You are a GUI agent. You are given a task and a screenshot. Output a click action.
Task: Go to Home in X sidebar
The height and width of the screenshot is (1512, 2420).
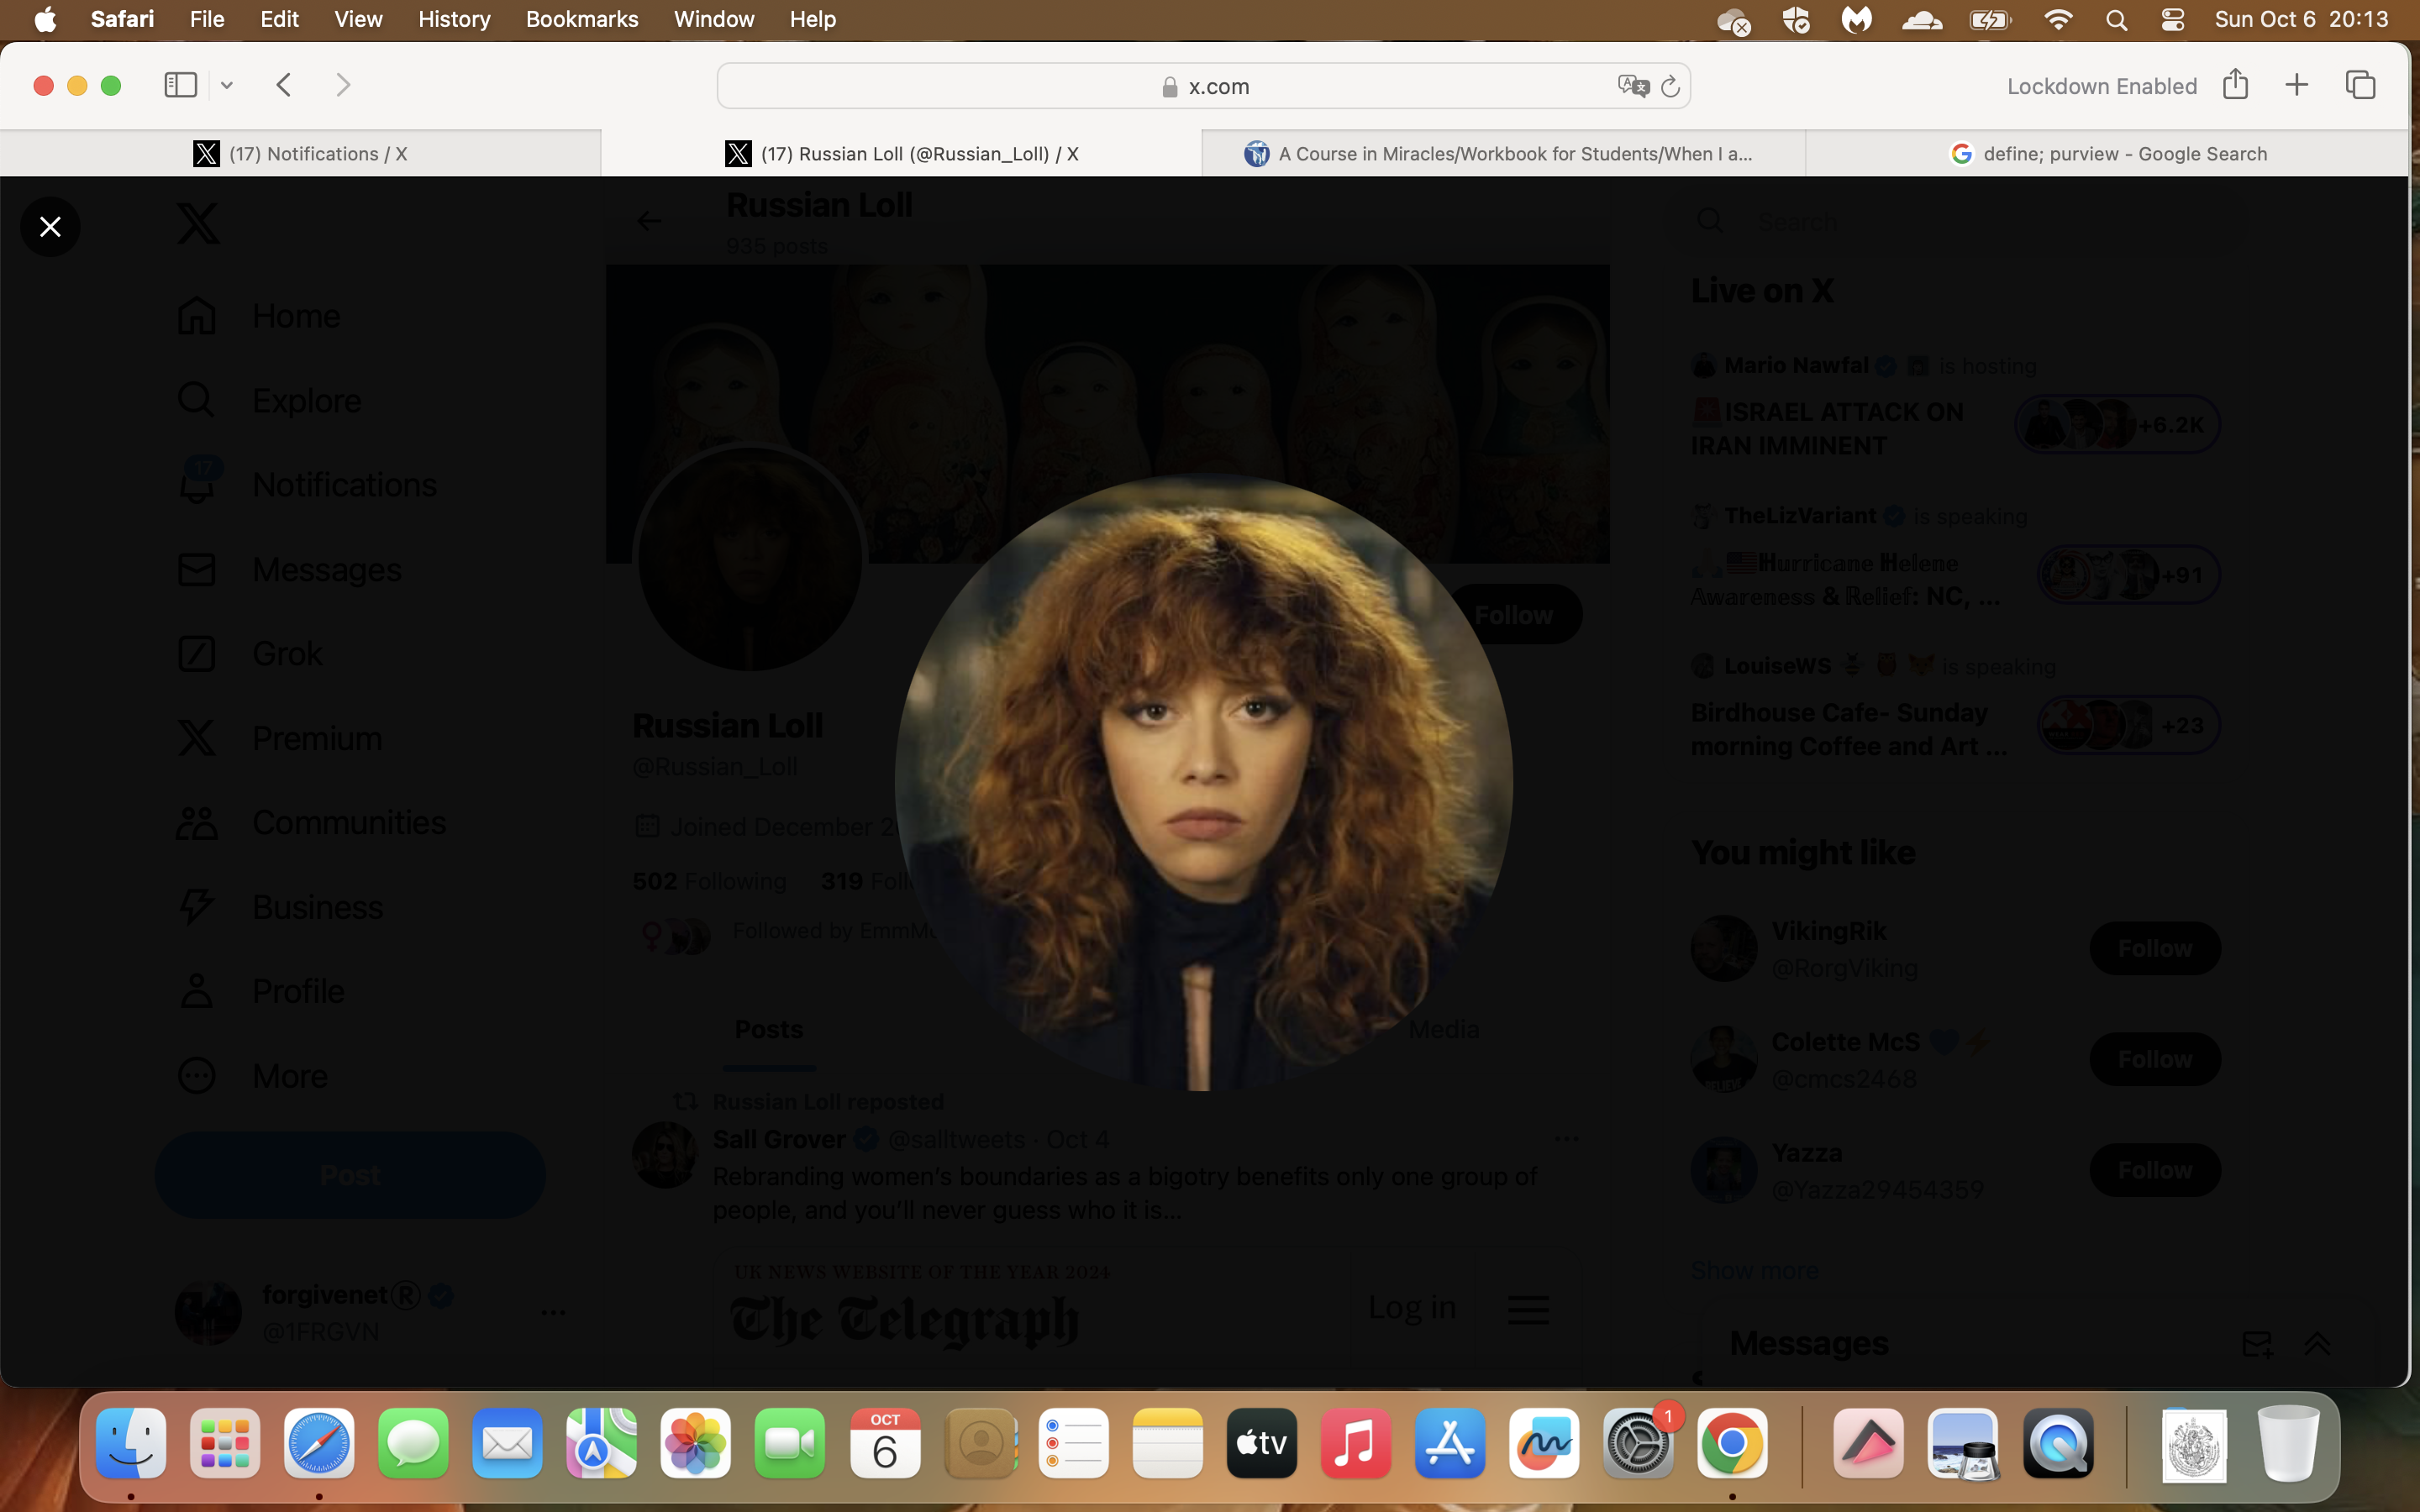click(x=258, y=316)
